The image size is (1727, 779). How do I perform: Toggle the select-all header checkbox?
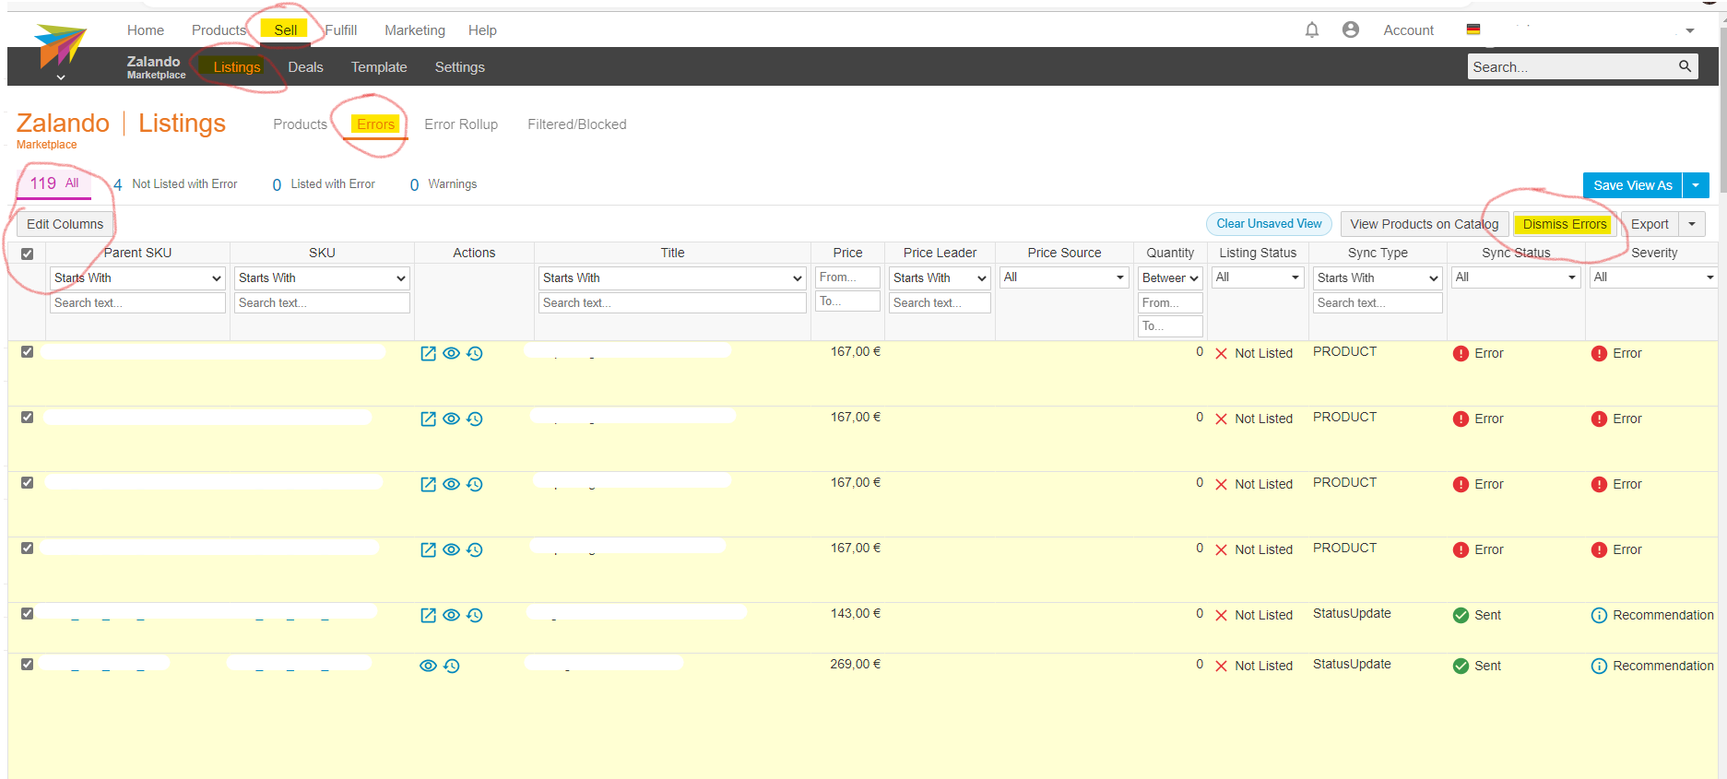click(x=27, y=254)
